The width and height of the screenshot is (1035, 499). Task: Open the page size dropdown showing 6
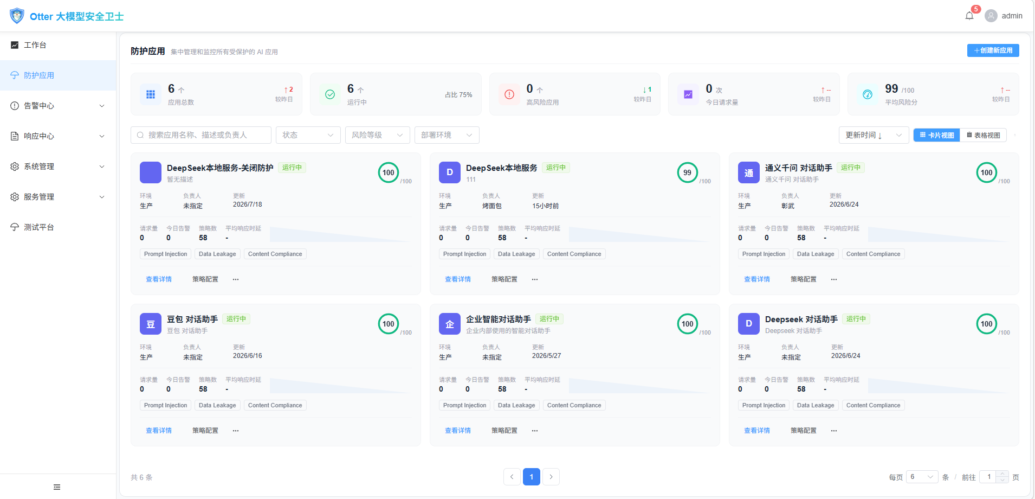(x=922, y=477)
